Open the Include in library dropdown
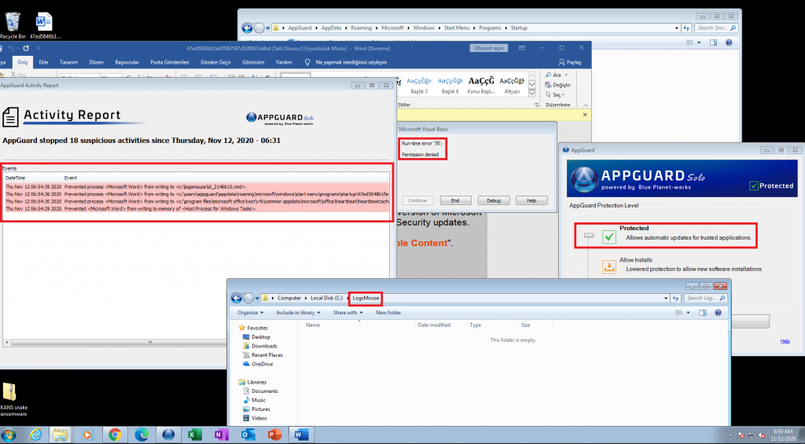 (298, 312)
